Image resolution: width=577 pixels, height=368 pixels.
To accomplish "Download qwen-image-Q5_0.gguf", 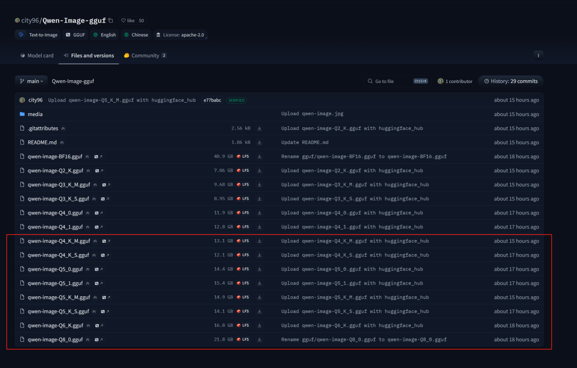I will [260, 269].
